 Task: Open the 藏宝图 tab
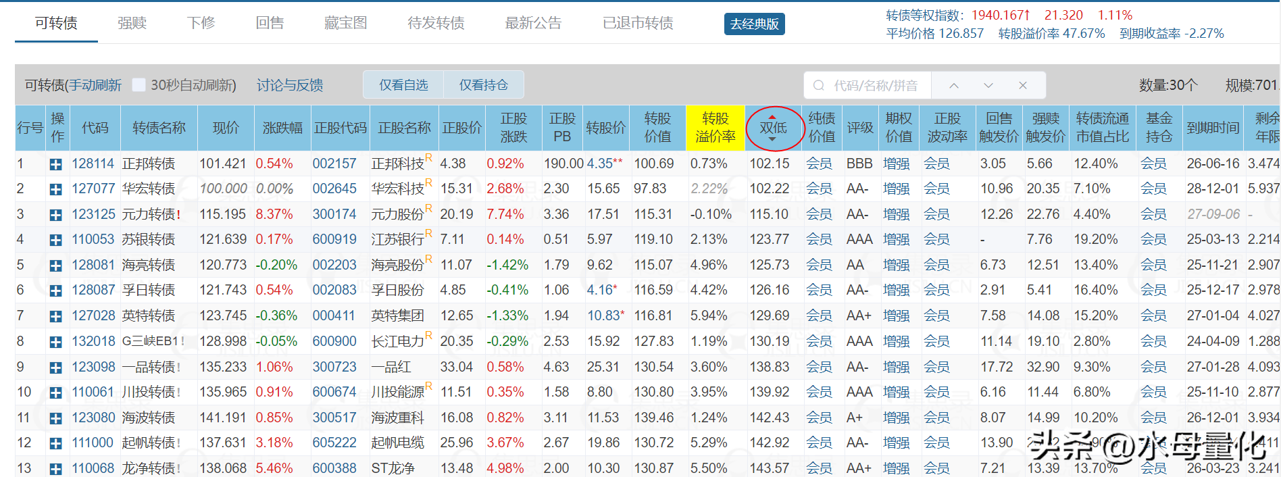[x=346, y=23]
